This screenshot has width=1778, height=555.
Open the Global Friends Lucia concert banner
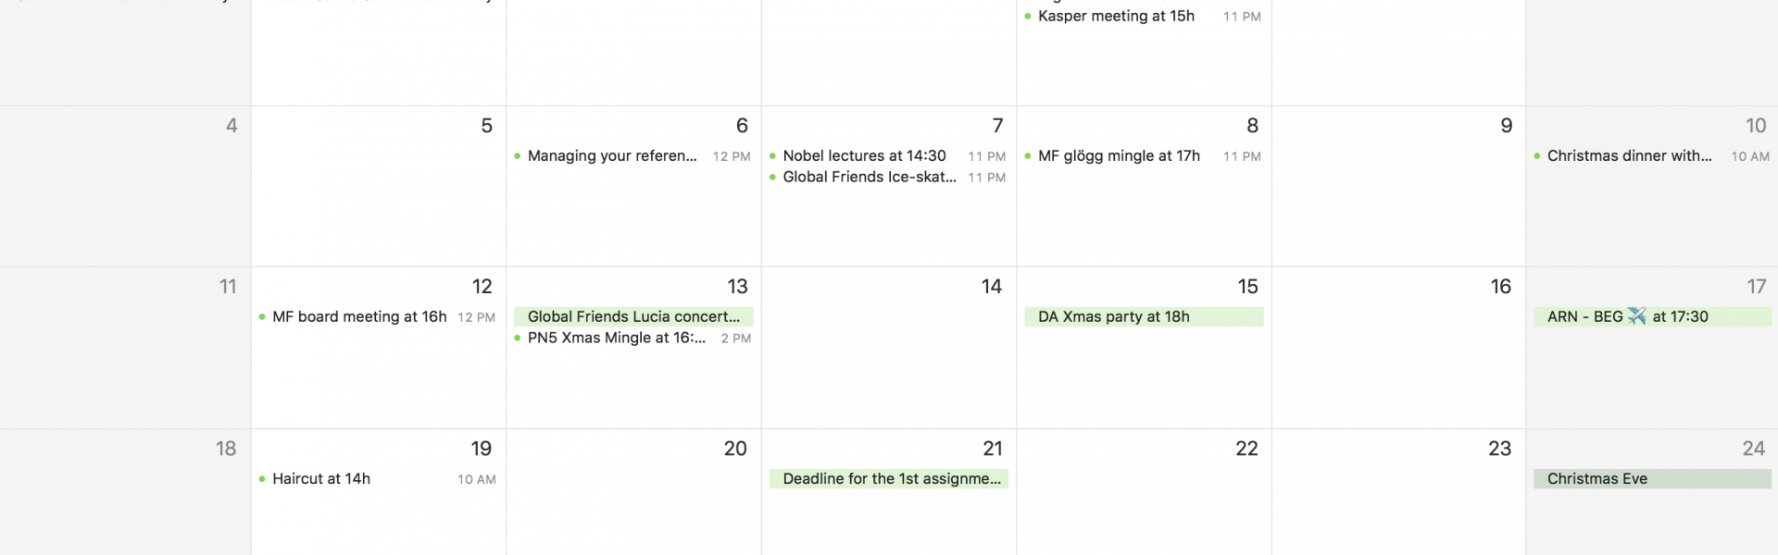633,317
